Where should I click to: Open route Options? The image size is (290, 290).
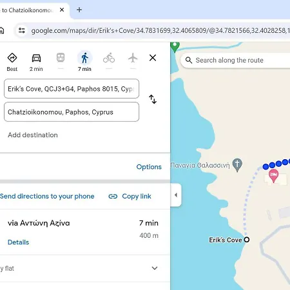[x=149, y=167]
